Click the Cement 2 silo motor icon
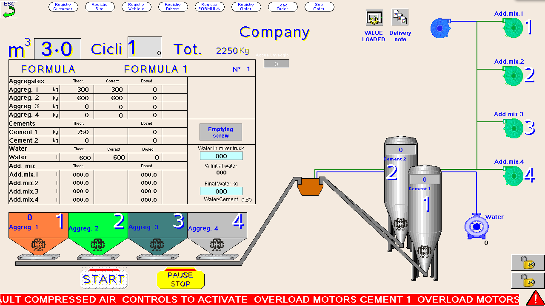545x306 pixels. tap(400, 225)
